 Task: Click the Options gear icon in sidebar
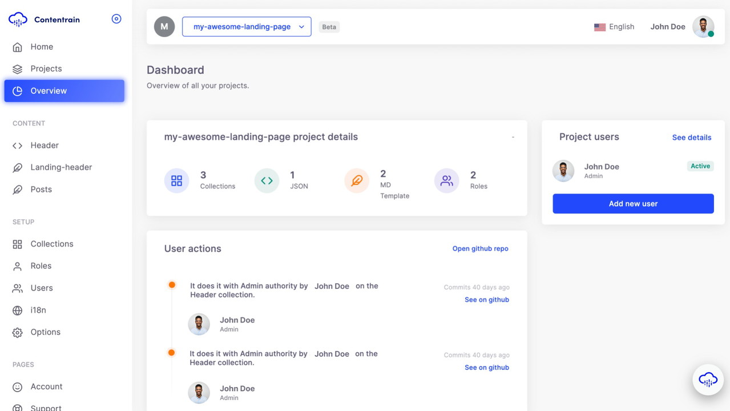tap(18, 332)
